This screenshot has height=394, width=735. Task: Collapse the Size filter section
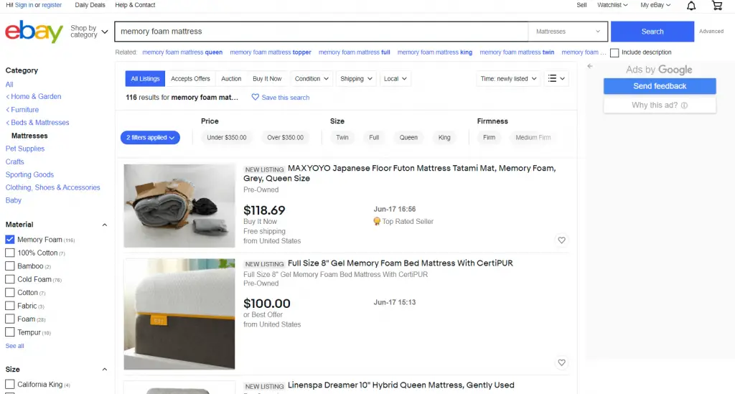(x=105, y=370)
